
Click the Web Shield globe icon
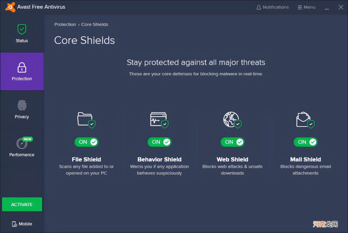232,120
